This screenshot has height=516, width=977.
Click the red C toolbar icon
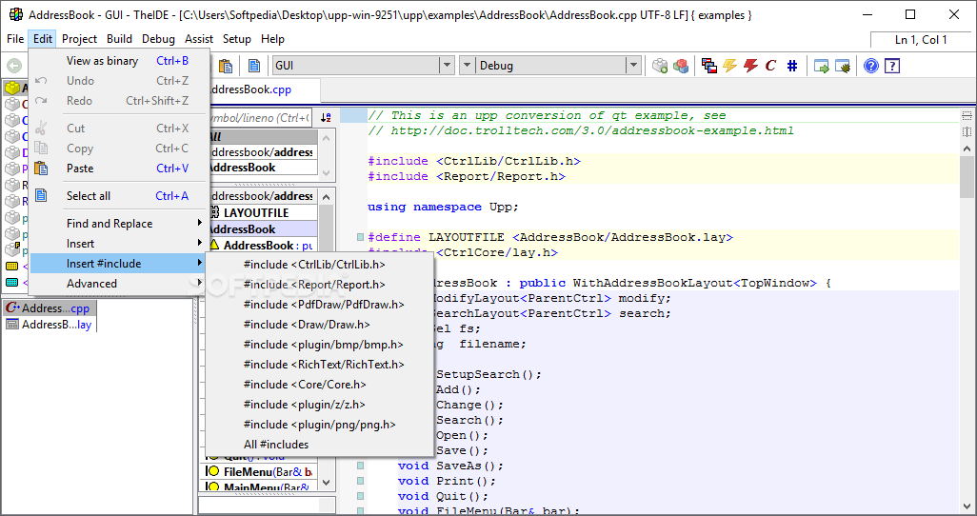pos(770,66)
